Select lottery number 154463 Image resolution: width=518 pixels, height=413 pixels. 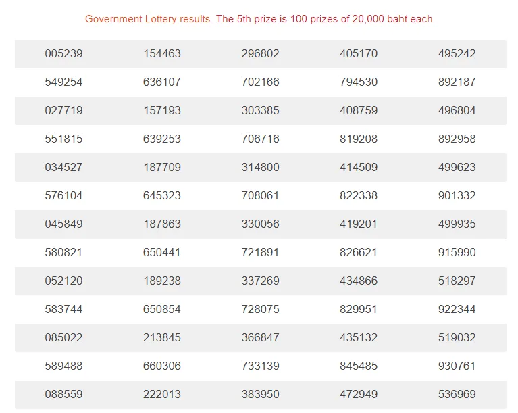[x=162, y=53]
